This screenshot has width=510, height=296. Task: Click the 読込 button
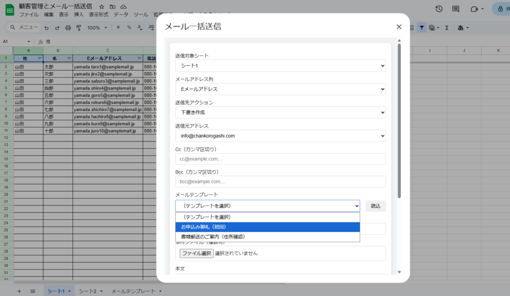point(376,206)
